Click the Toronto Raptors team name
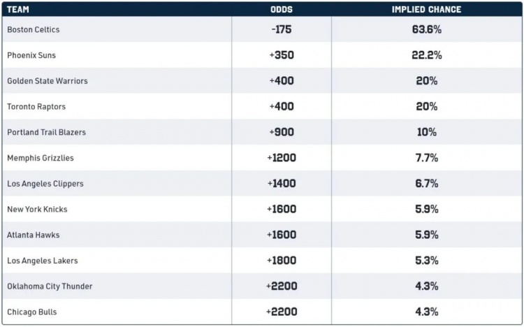Viewport: 524px width, 327px height. point(36,107)
